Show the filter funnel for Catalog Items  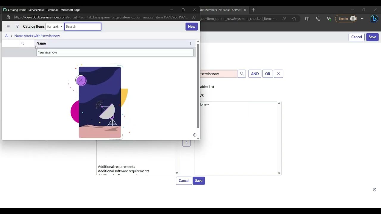click(17, 26)
